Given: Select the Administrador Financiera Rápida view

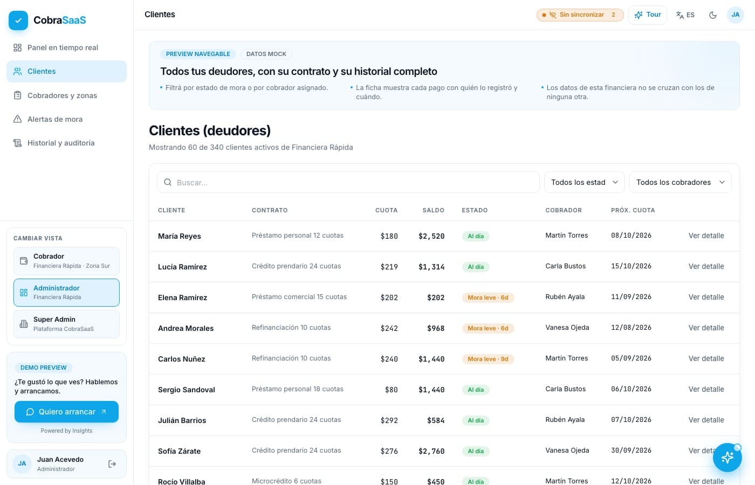Looking at the screenshot, I should click(66, 293).
